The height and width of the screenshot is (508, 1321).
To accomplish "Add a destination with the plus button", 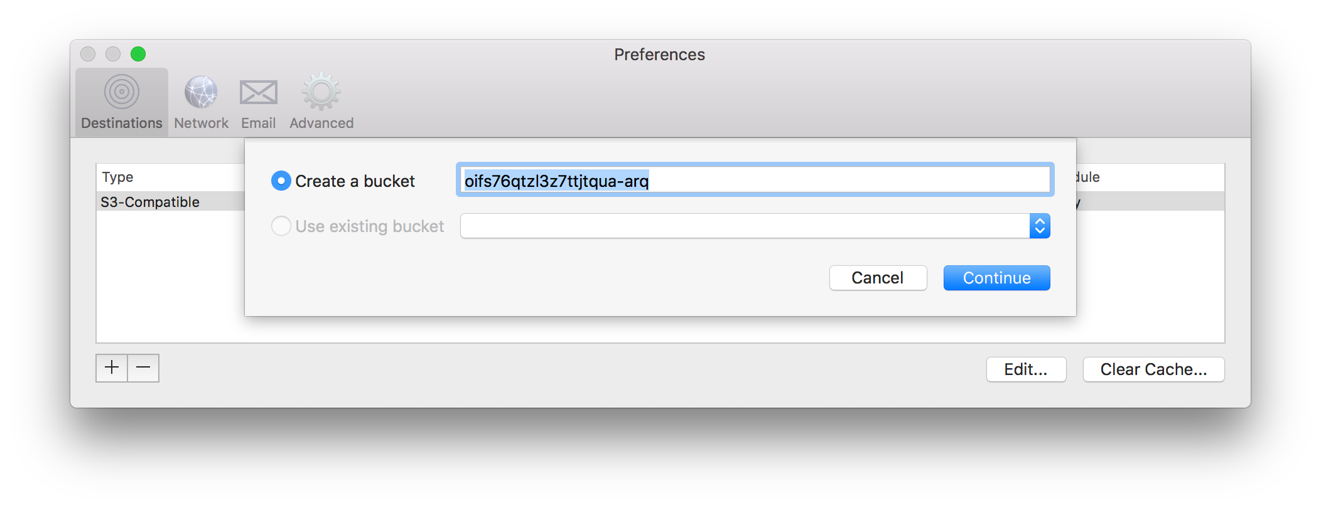I will [x=112, y=368].
